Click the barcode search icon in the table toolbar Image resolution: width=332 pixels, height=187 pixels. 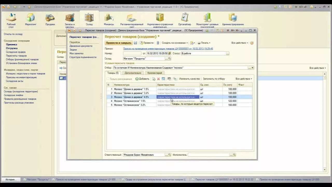[169, 79]
